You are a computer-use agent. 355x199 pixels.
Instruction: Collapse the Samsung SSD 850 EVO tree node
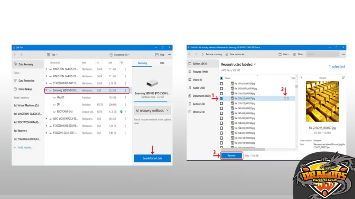pos(47,91)
